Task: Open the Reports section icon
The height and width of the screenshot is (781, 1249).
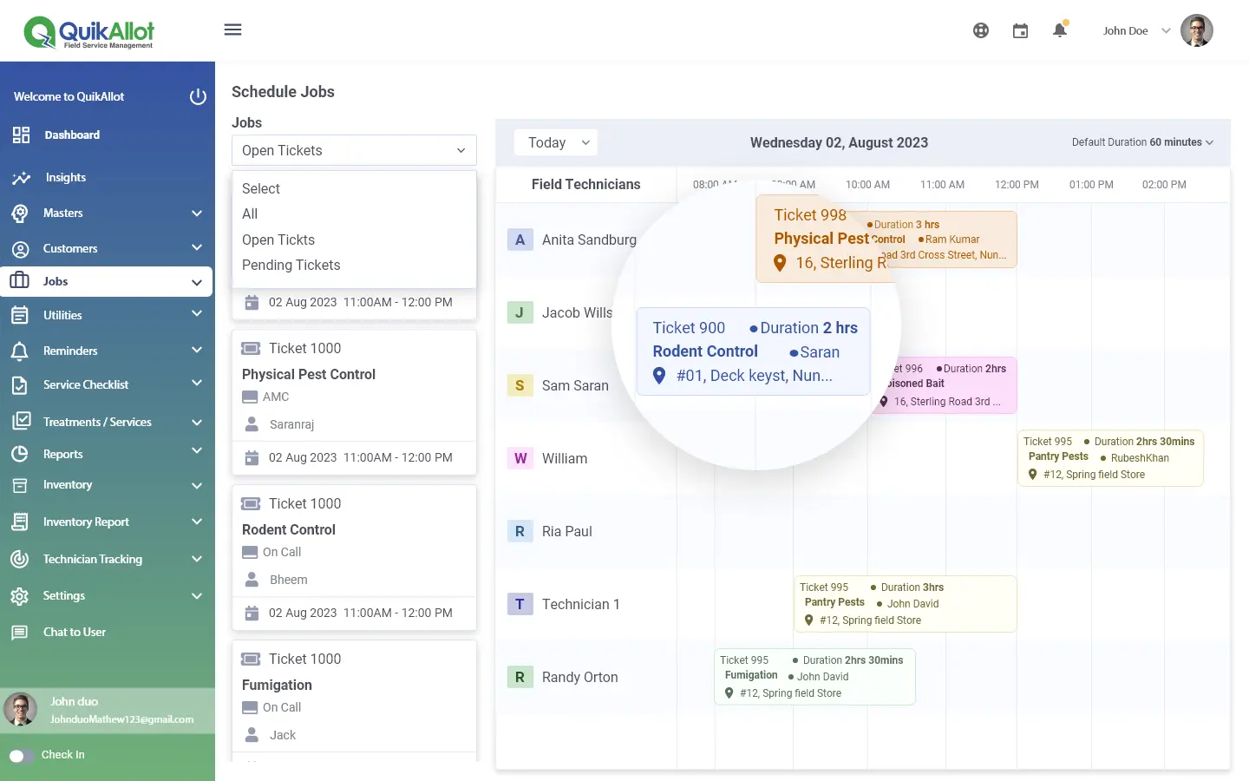Action: [19, 453]
